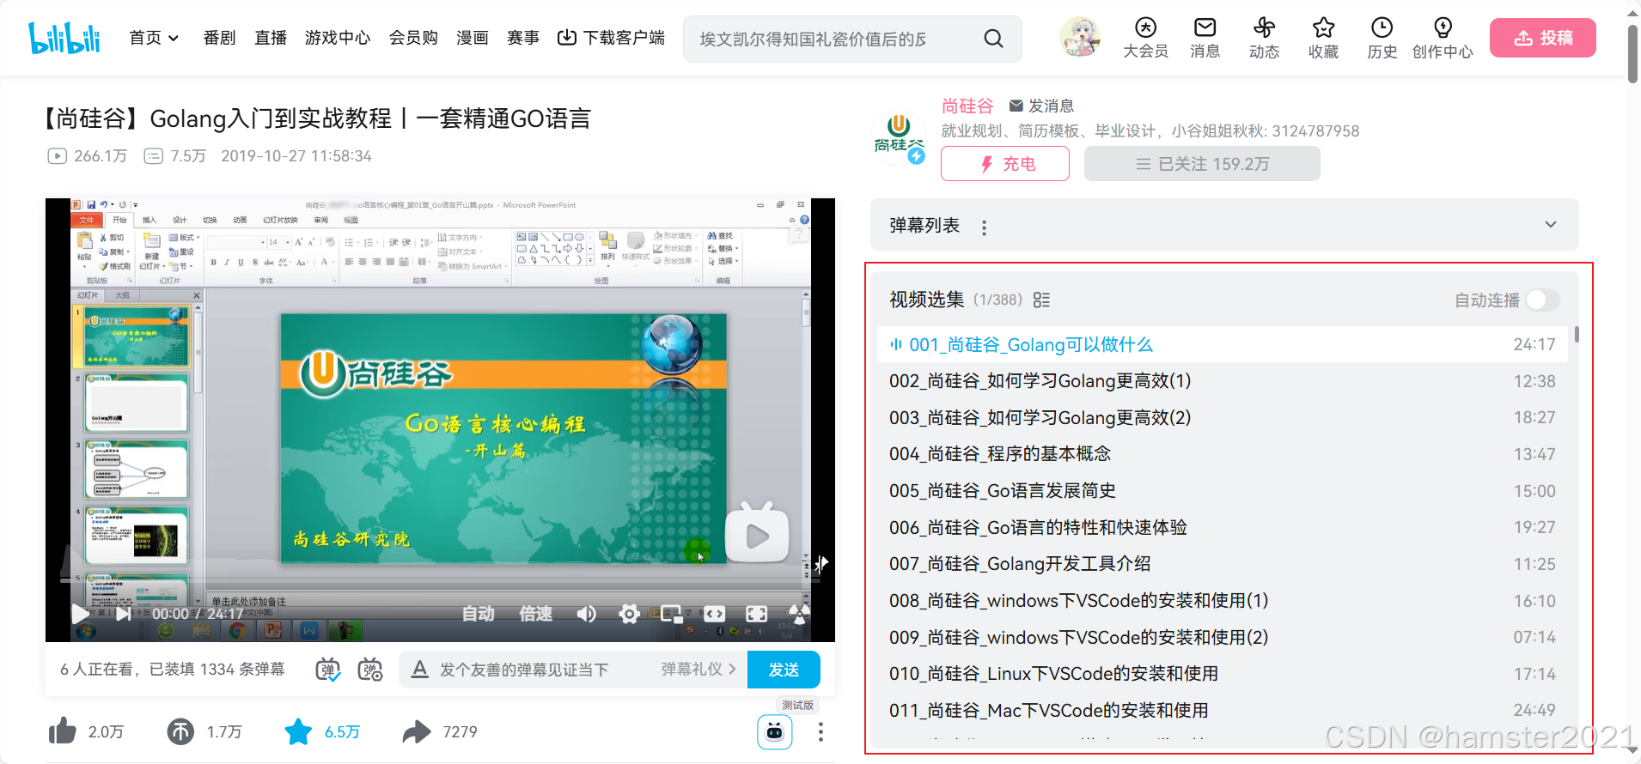Image resolution: width=1641 pixels, height=764 pixels.
Task: Click the page vertical scrollbar
Action: pyautogui.click(x=1632, y=53)
